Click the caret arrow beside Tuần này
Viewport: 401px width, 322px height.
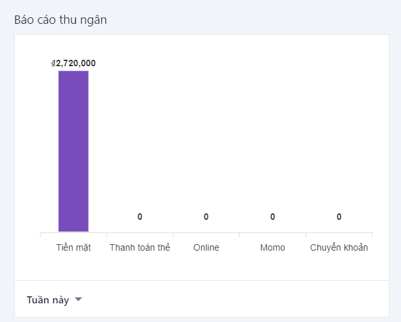78,300
